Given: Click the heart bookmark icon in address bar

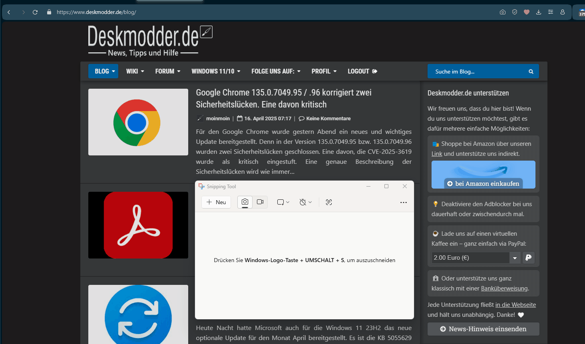Looking at the screenshot, I should coord(527,12).
